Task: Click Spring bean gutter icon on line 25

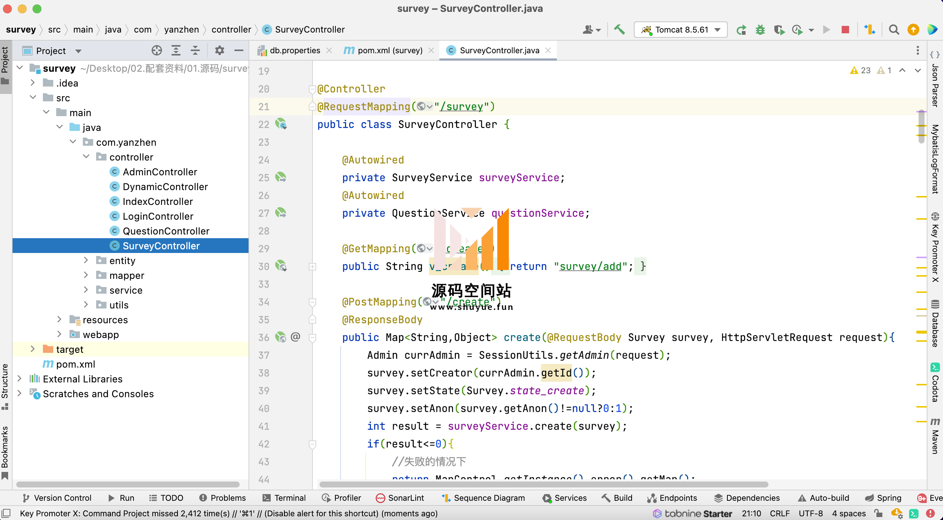Action: point(281,178)
